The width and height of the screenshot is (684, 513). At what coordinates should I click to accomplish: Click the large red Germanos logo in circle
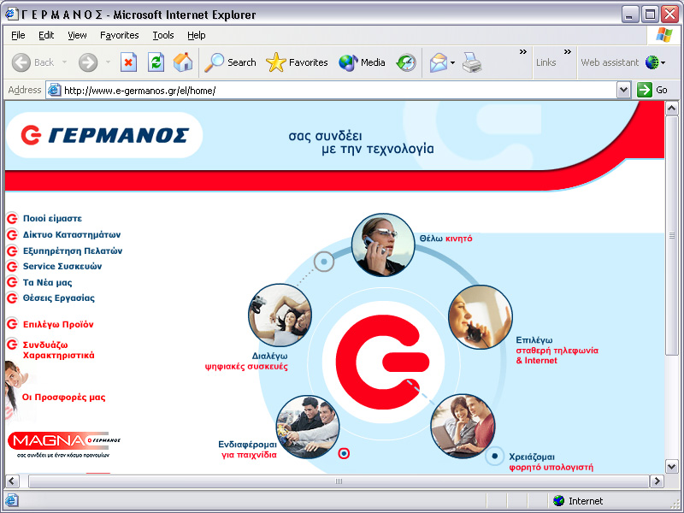pos(382,362)
